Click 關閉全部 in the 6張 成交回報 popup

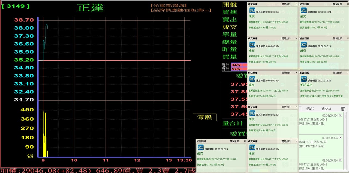coord(286,73)
